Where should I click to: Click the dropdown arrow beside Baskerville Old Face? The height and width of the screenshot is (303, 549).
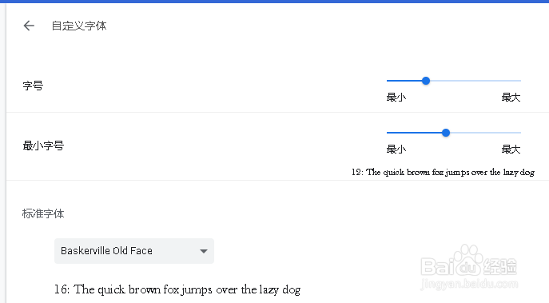click(204, 251)
